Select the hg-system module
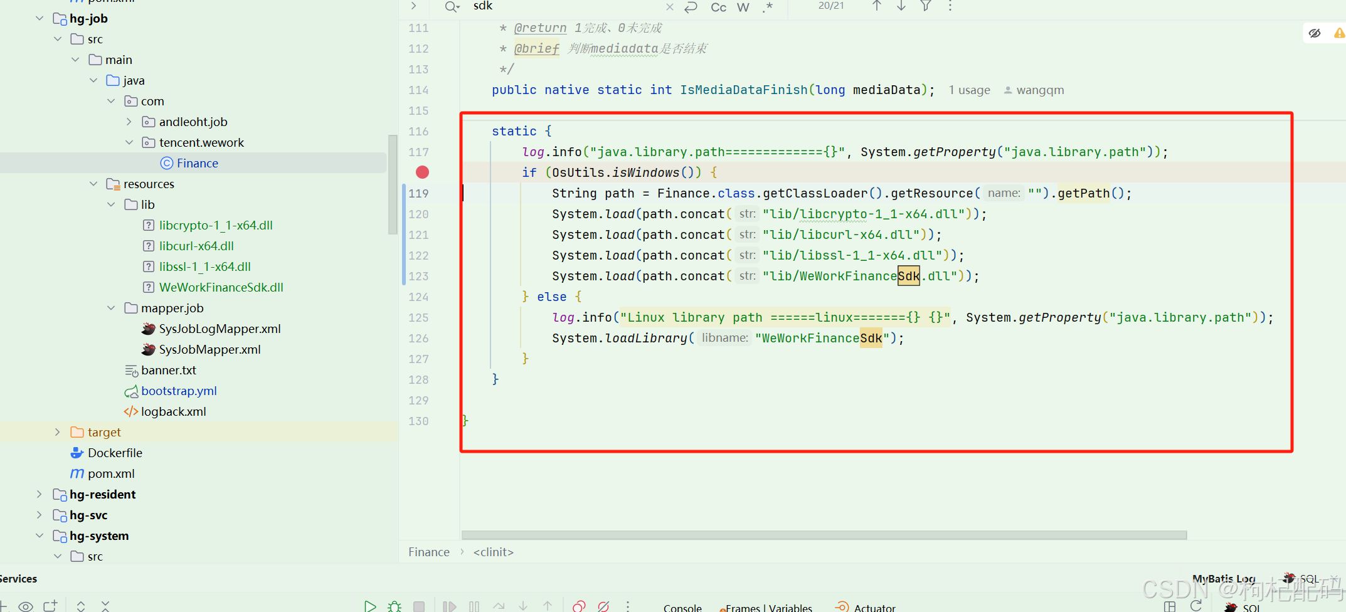The image size is (1346, 612). tap(99, 535)
